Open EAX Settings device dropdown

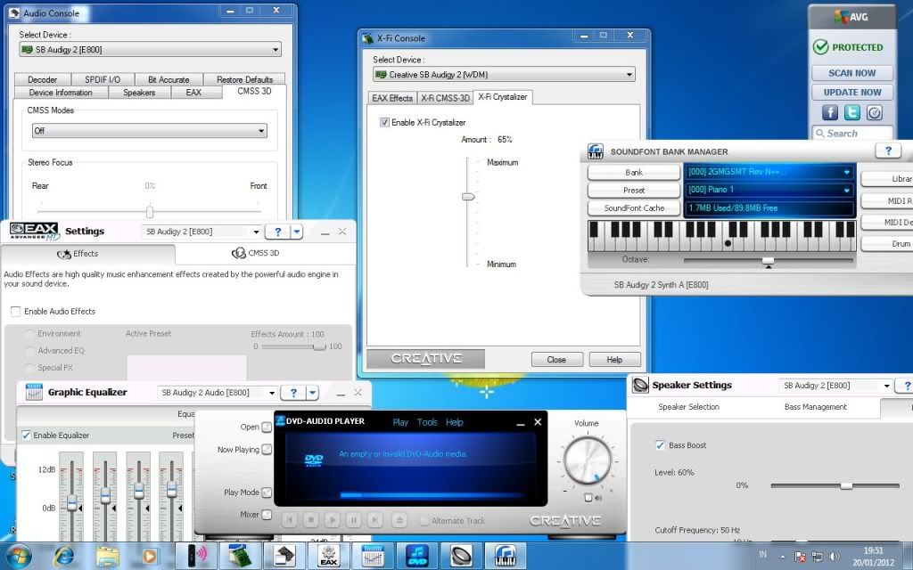tap(202, 232)
